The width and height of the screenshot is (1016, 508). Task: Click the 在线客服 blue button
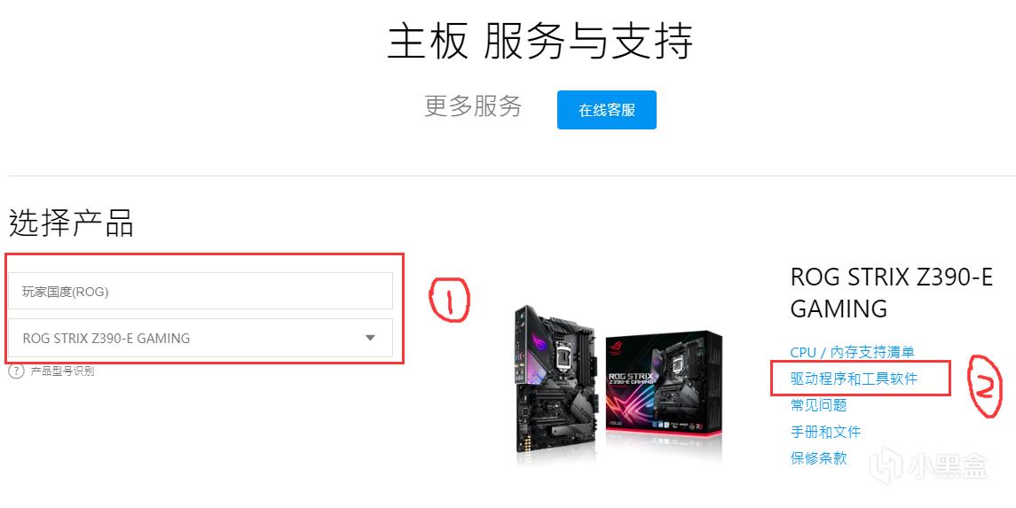(606, 110)
